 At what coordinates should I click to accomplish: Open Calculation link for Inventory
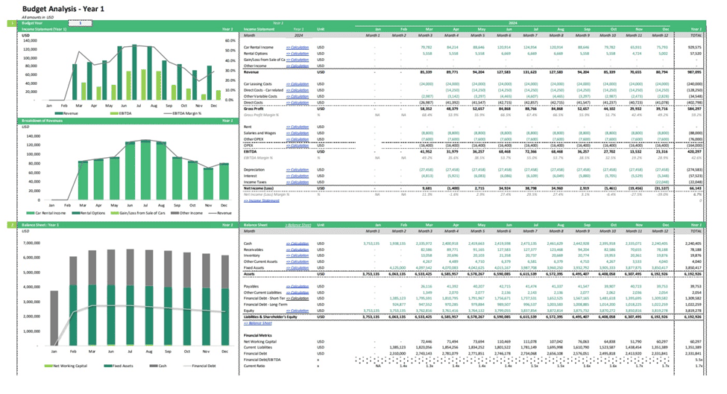point(298,255)
